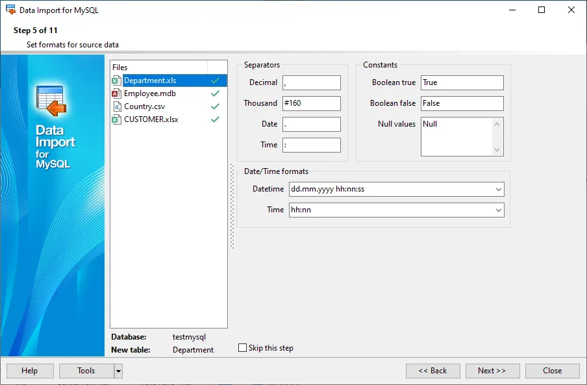
Task: Minimize the Data Import window
Action: point(512,10)
